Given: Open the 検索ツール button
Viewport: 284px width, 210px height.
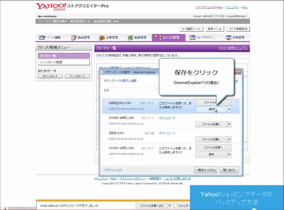Looking at the screenshot, I should 215,29.
